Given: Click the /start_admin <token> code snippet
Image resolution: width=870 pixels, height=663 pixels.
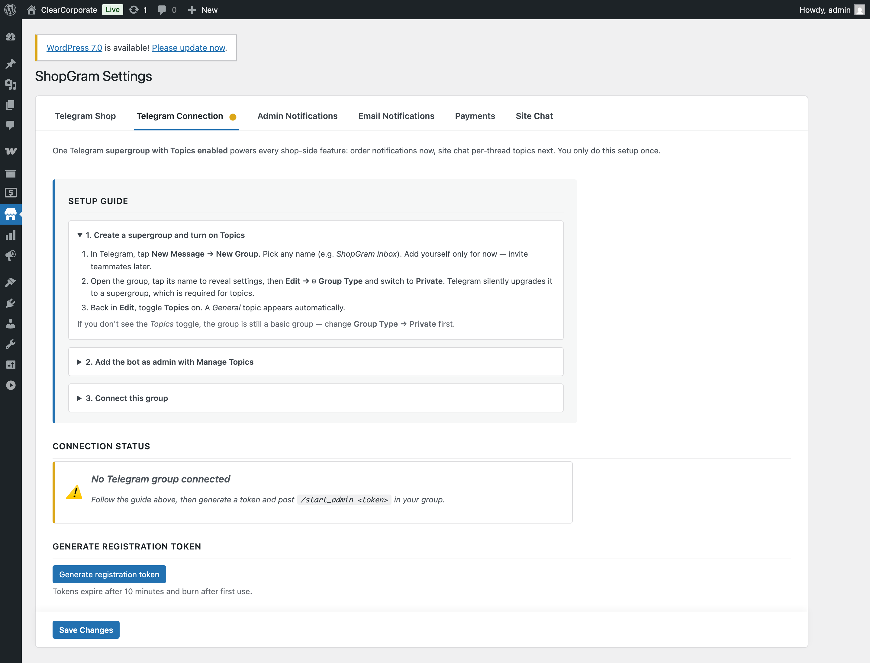Looking at the screenshot, I should point(344,500).
